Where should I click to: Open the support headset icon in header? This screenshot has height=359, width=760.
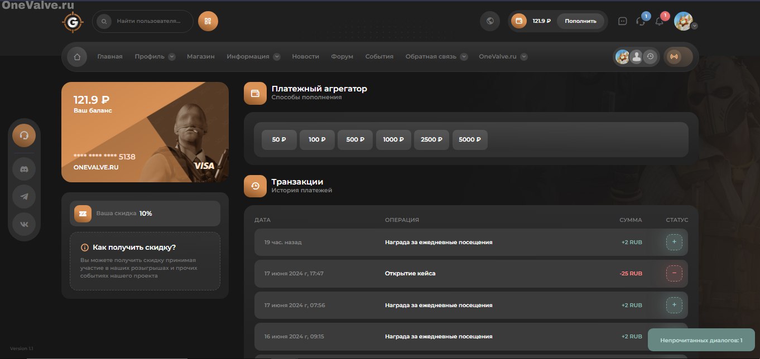[x=641, y=21]
